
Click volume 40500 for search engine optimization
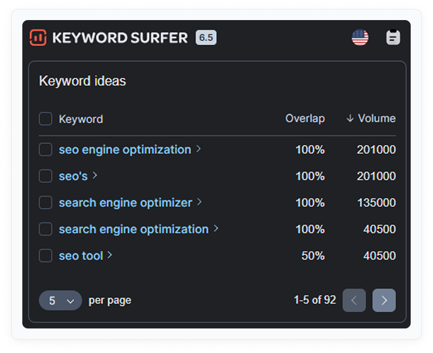(379, 229)
